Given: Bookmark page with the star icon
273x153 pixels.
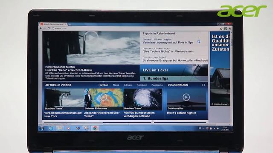Looking at the screenshot, I should [x=221, y=28].
